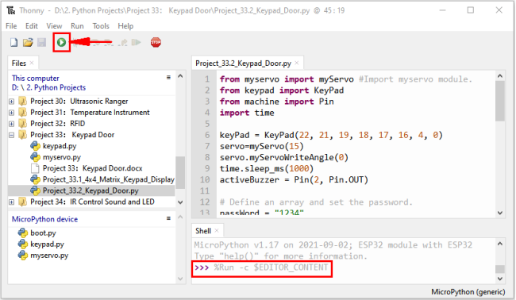This screenshot has width=516, height=300.
Task: Open the Tools menu
Action: point(101,26)
